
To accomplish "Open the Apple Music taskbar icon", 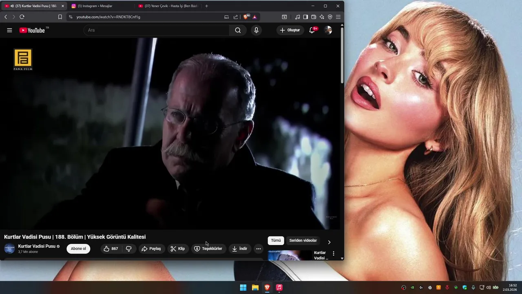I will [x=279, y=287].
